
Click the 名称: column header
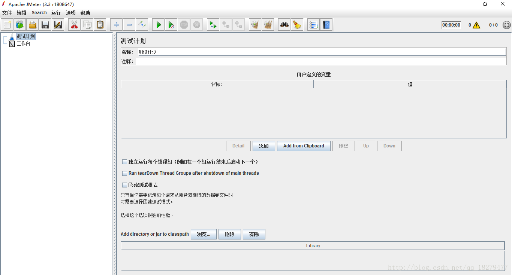coord(217,84)
